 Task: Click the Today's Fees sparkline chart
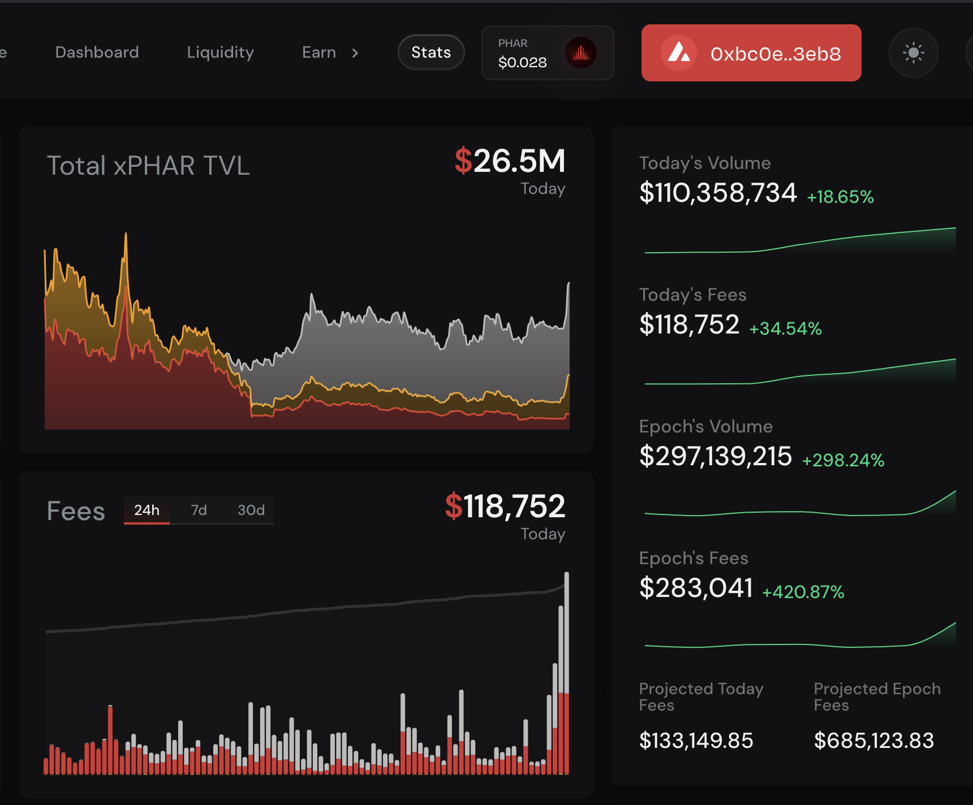800,371
